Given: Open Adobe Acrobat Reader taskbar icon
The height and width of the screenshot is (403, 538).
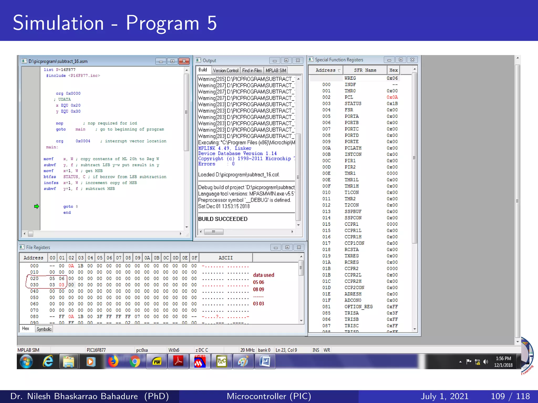Looking at the screenshot, I should [178, 362].
